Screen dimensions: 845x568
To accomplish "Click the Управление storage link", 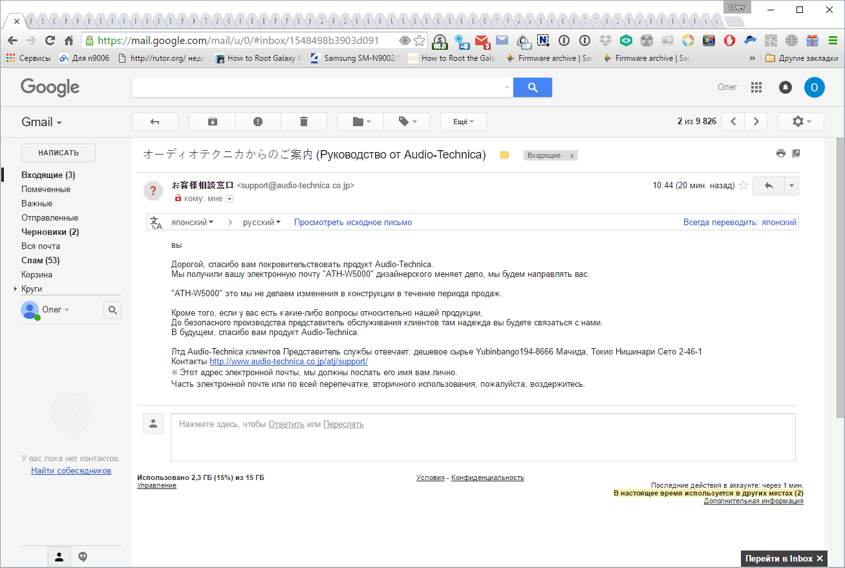I will coord(156,485).
